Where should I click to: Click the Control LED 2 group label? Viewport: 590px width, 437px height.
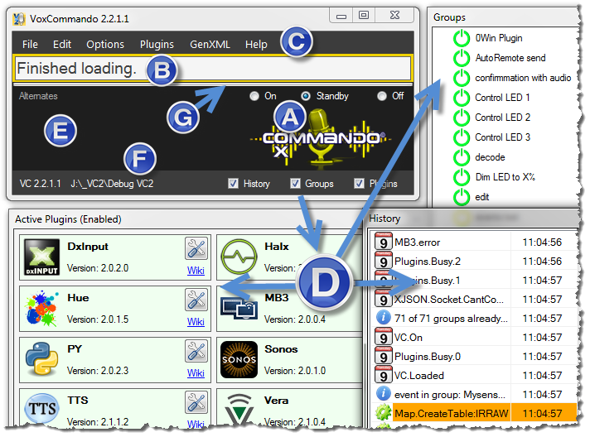coord(503,118)
